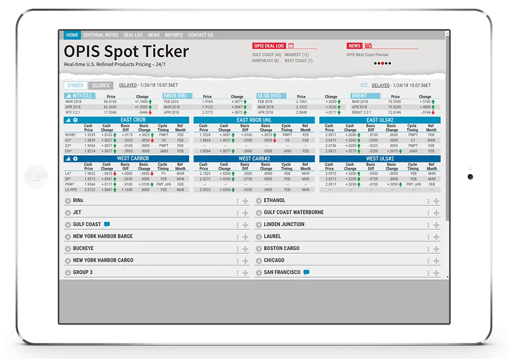The height and width of the screenshot is (359, 511).
Task: Switch to the NYMEX toggle
Action: [x=75, y=85]
